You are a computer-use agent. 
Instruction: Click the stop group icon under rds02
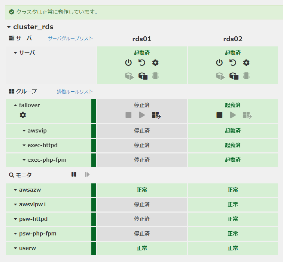click(219, 115)
